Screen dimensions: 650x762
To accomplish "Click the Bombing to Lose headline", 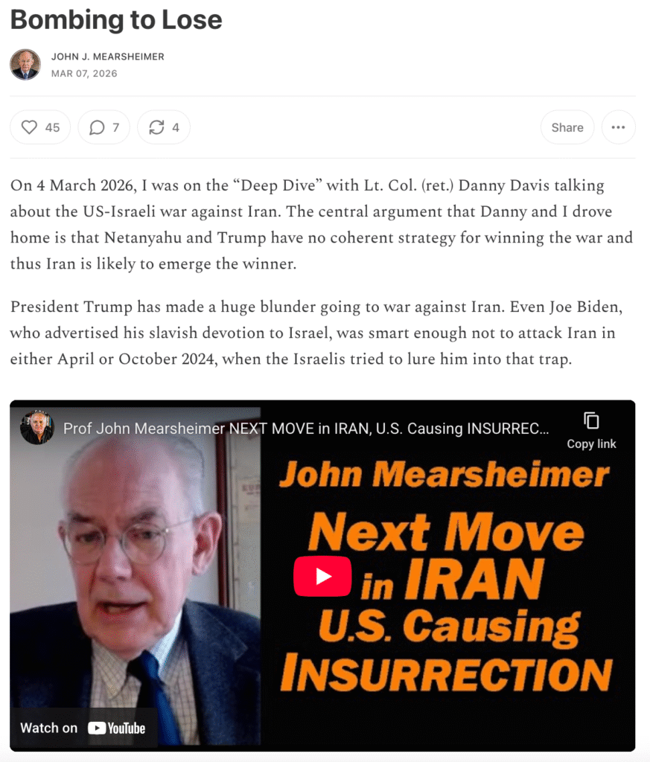I will [x=116, y=20].
